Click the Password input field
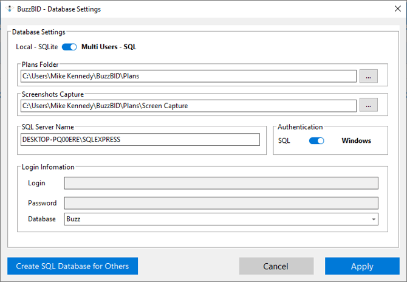407x282 pixels. point(221,203)
